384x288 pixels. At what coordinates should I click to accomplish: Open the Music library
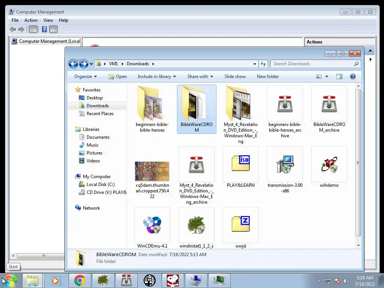click(x=92, y=145)
